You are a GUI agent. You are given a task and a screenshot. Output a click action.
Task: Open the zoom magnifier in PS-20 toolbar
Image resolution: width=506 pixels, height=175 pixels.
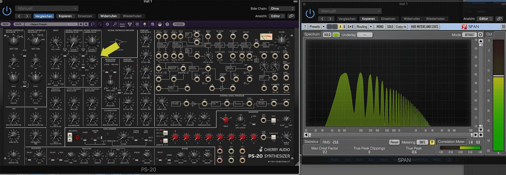115,24
